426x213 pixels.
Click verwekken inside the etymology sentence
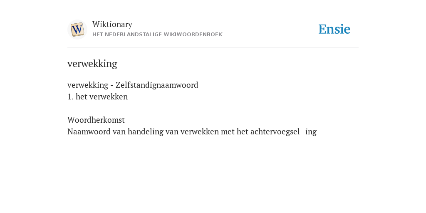[x=199, y=131]
